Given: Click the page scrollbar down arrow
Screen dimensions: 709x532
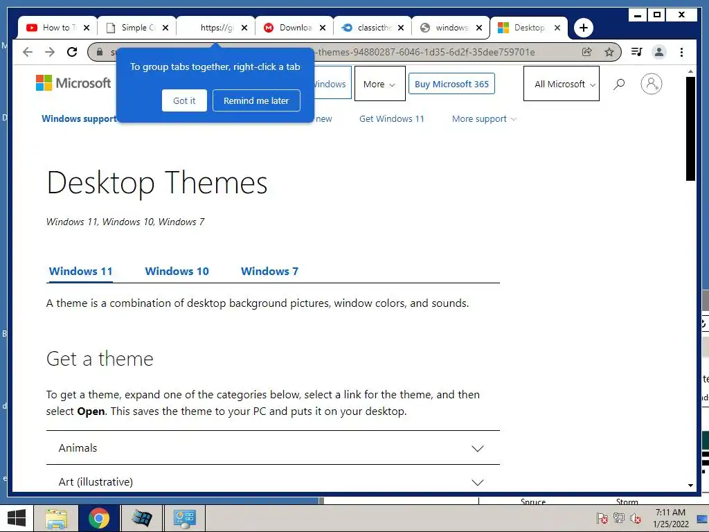Looking at the screenshot, I should [690, 486].
